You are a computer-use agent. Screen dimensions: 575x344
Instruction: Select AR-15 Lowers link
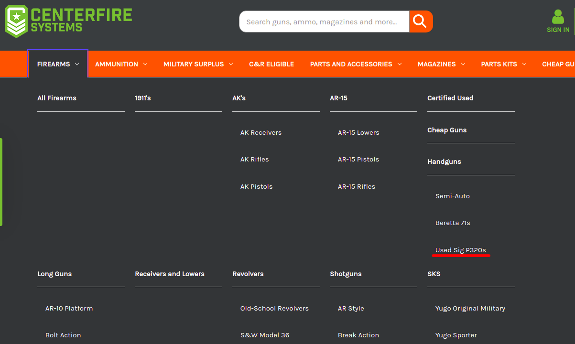pyautogui.click(x=358, y=132)
